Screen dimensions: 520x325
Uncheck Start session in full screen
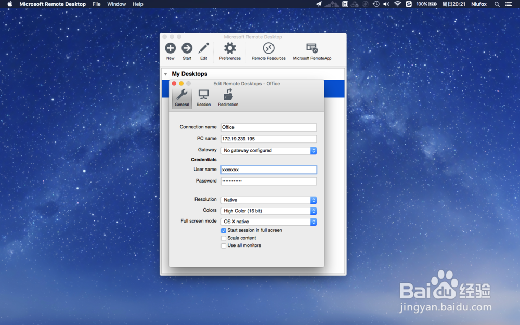[x=224, y=230]
